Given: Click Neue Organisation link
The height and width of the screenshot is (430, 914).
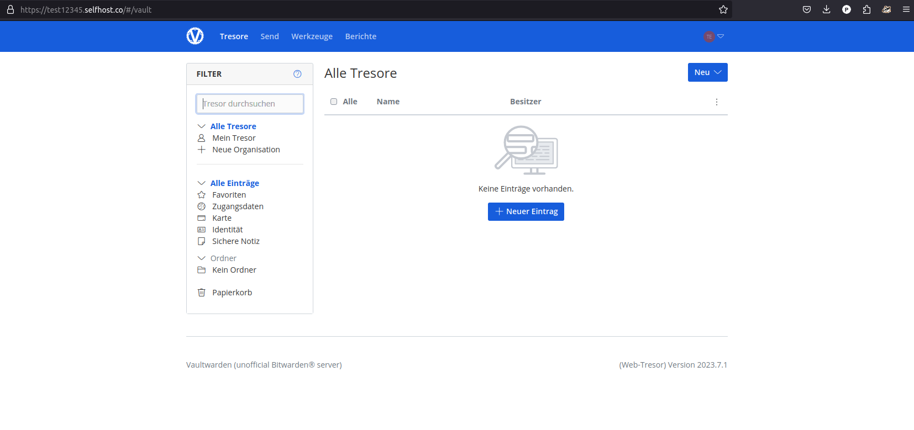Looking at the screenshot, I should click(x=246, y=150).
